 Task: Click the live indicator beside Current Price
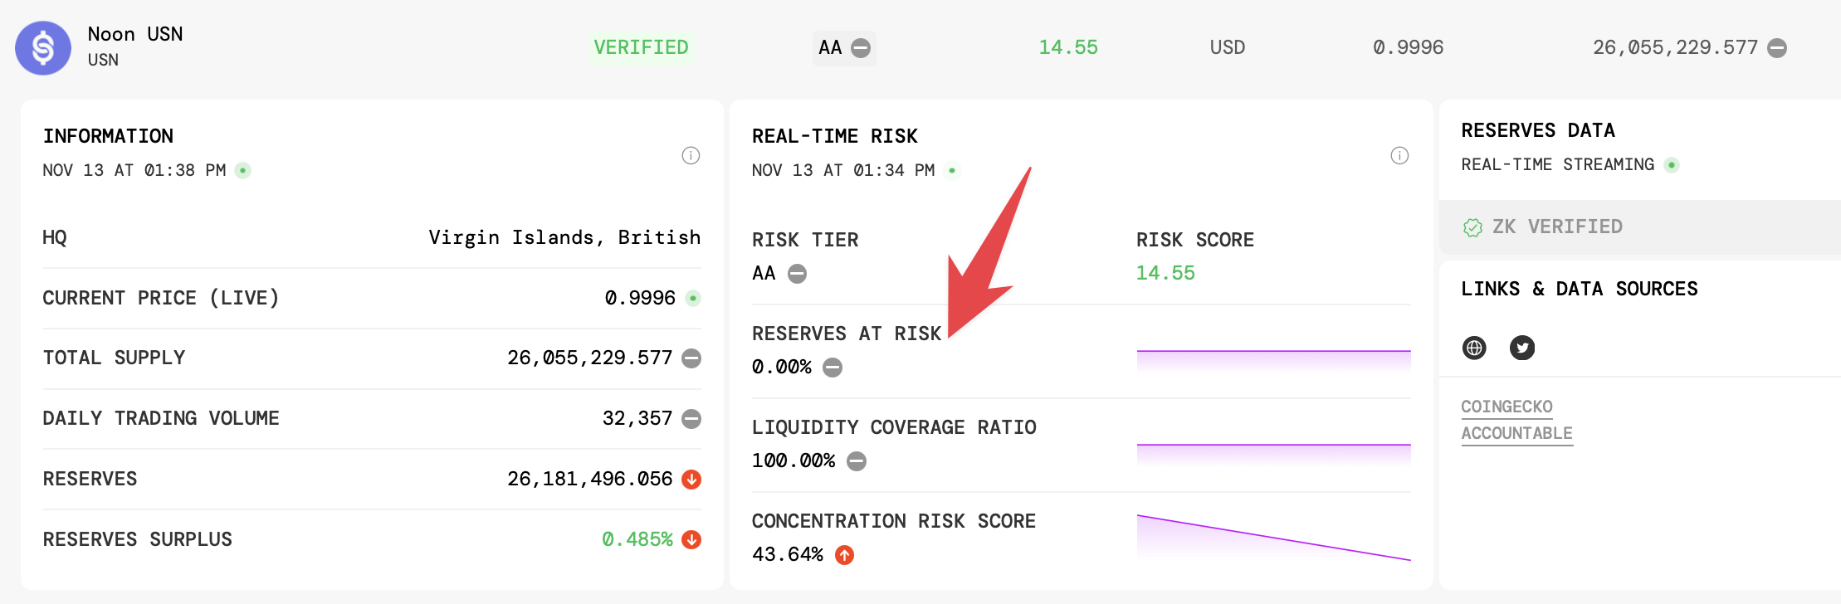tap(693, 298)
